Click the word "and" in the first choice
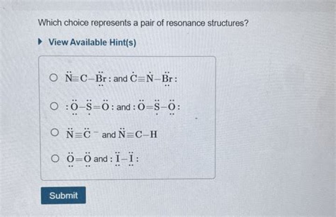336x217 pixels. click(x=120, y=78)
